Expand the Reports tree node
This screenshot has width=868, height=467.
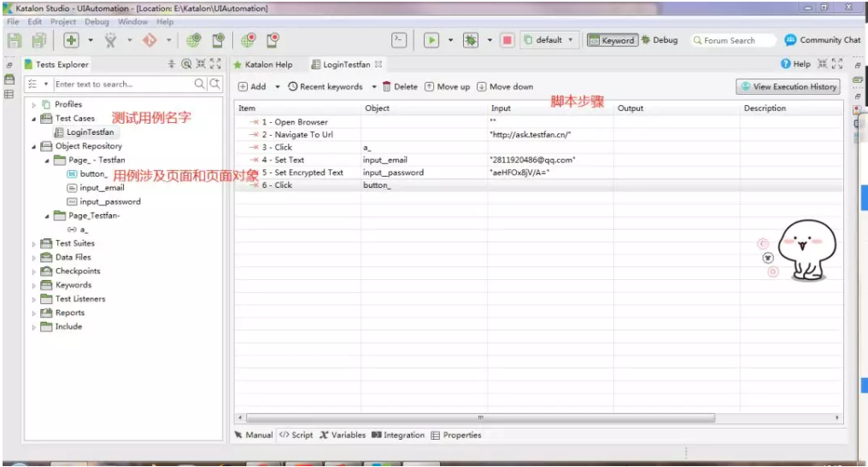[x=34, y=313]
